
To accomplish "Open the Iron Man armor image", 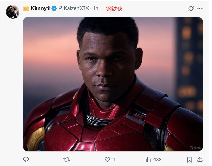I will pyautogui.click(x=113, y=84).
